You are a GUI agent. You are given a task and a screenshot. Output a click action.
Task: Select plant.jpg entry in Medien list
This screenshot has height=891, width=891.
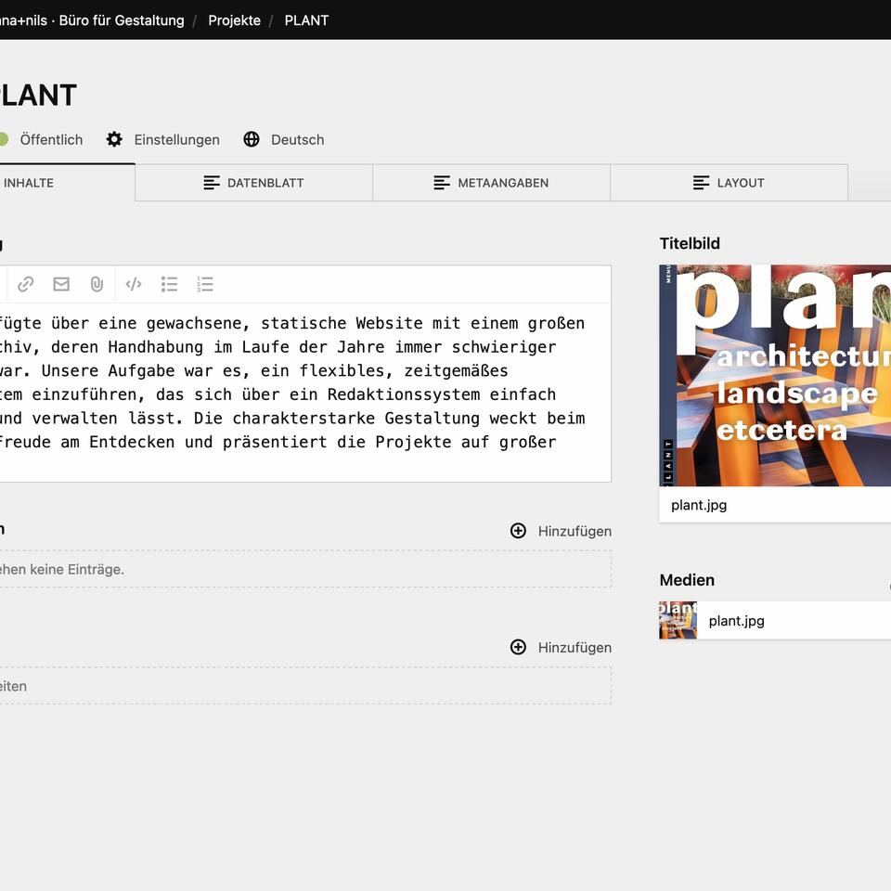(x=775, y=621)
